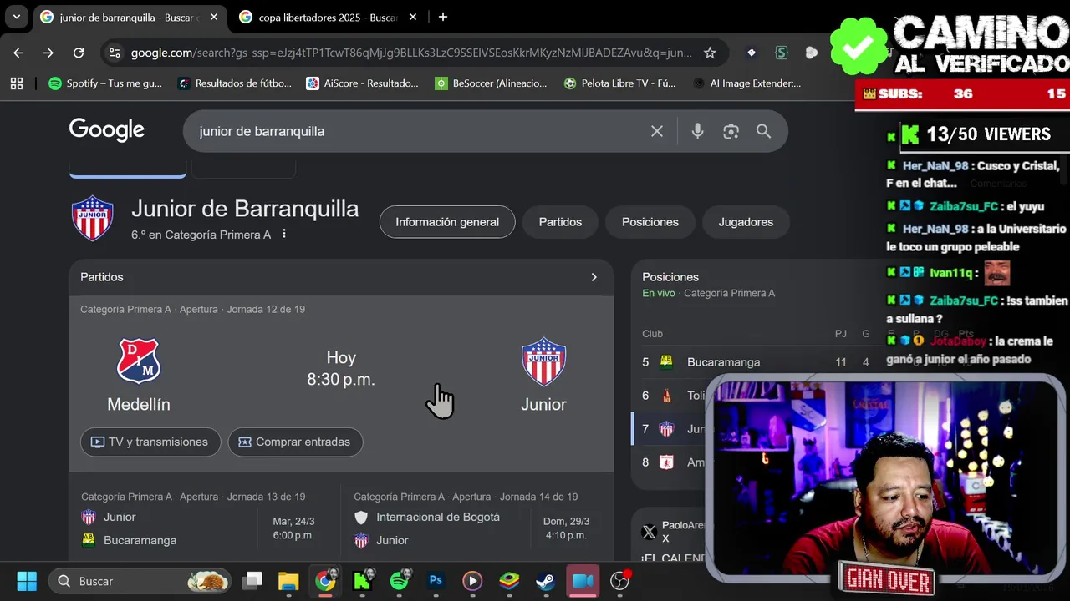Viewport: 1070px width, 601px height.
Task: Open Steam from the taskbar
Action: [546, 581]
